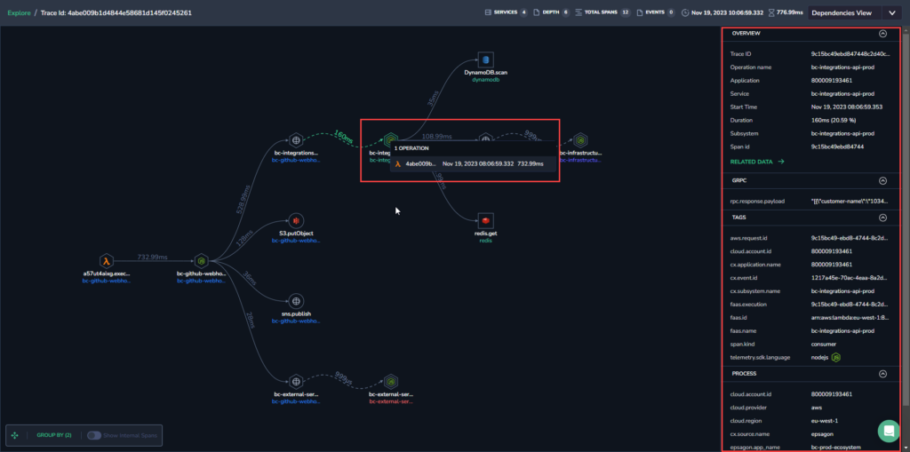Select the bc-external-ser nodejs node icon
910x452 pixels.
click(391, 382)
